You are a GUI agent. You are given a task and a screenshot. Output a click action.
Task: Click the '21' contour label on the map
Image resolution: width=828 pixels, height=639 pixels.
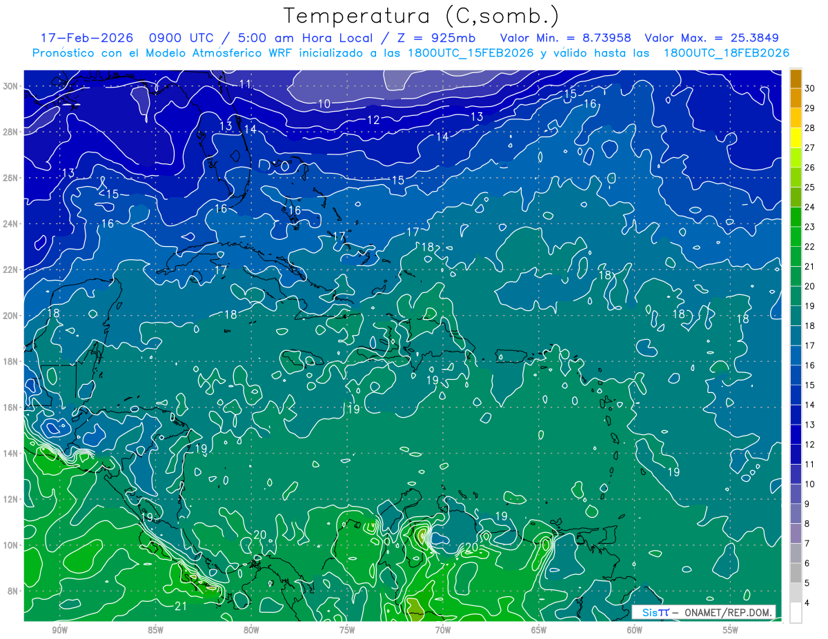coord(181,607)
